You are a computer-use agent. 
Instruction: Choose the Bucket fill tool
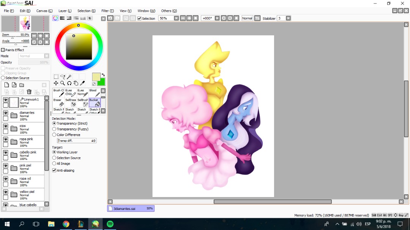point(95,102)
